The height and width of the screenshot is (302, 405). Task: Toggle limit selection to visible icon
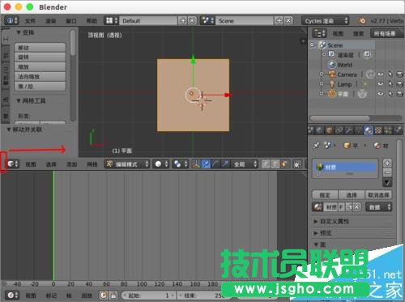click(x=296, y=164)
